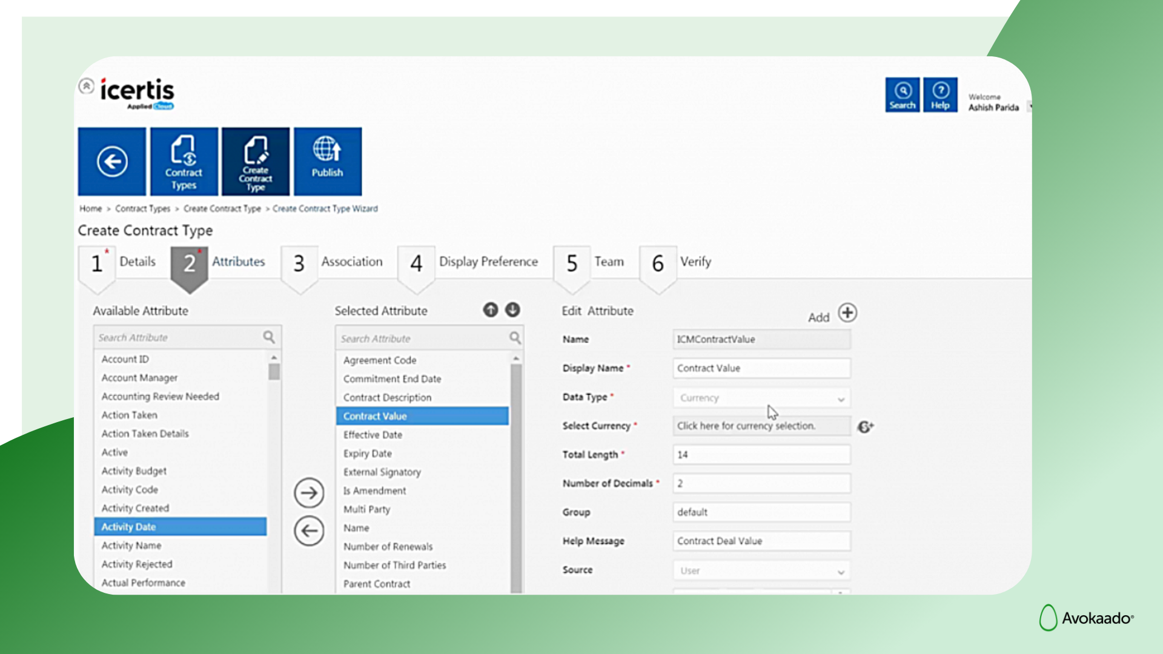Click the Name field ICMContractValue
This screenshot has height=654, width=1163.
click(761, 339)
